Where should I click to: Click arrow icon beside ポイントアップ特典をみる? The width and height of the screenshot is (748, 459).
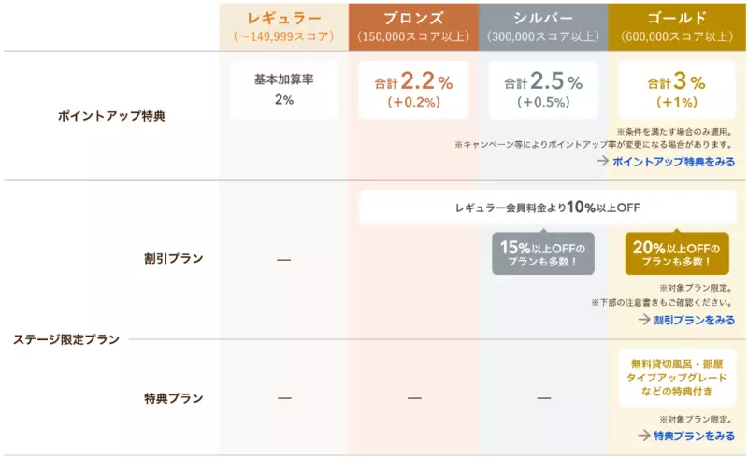(602, 162)
